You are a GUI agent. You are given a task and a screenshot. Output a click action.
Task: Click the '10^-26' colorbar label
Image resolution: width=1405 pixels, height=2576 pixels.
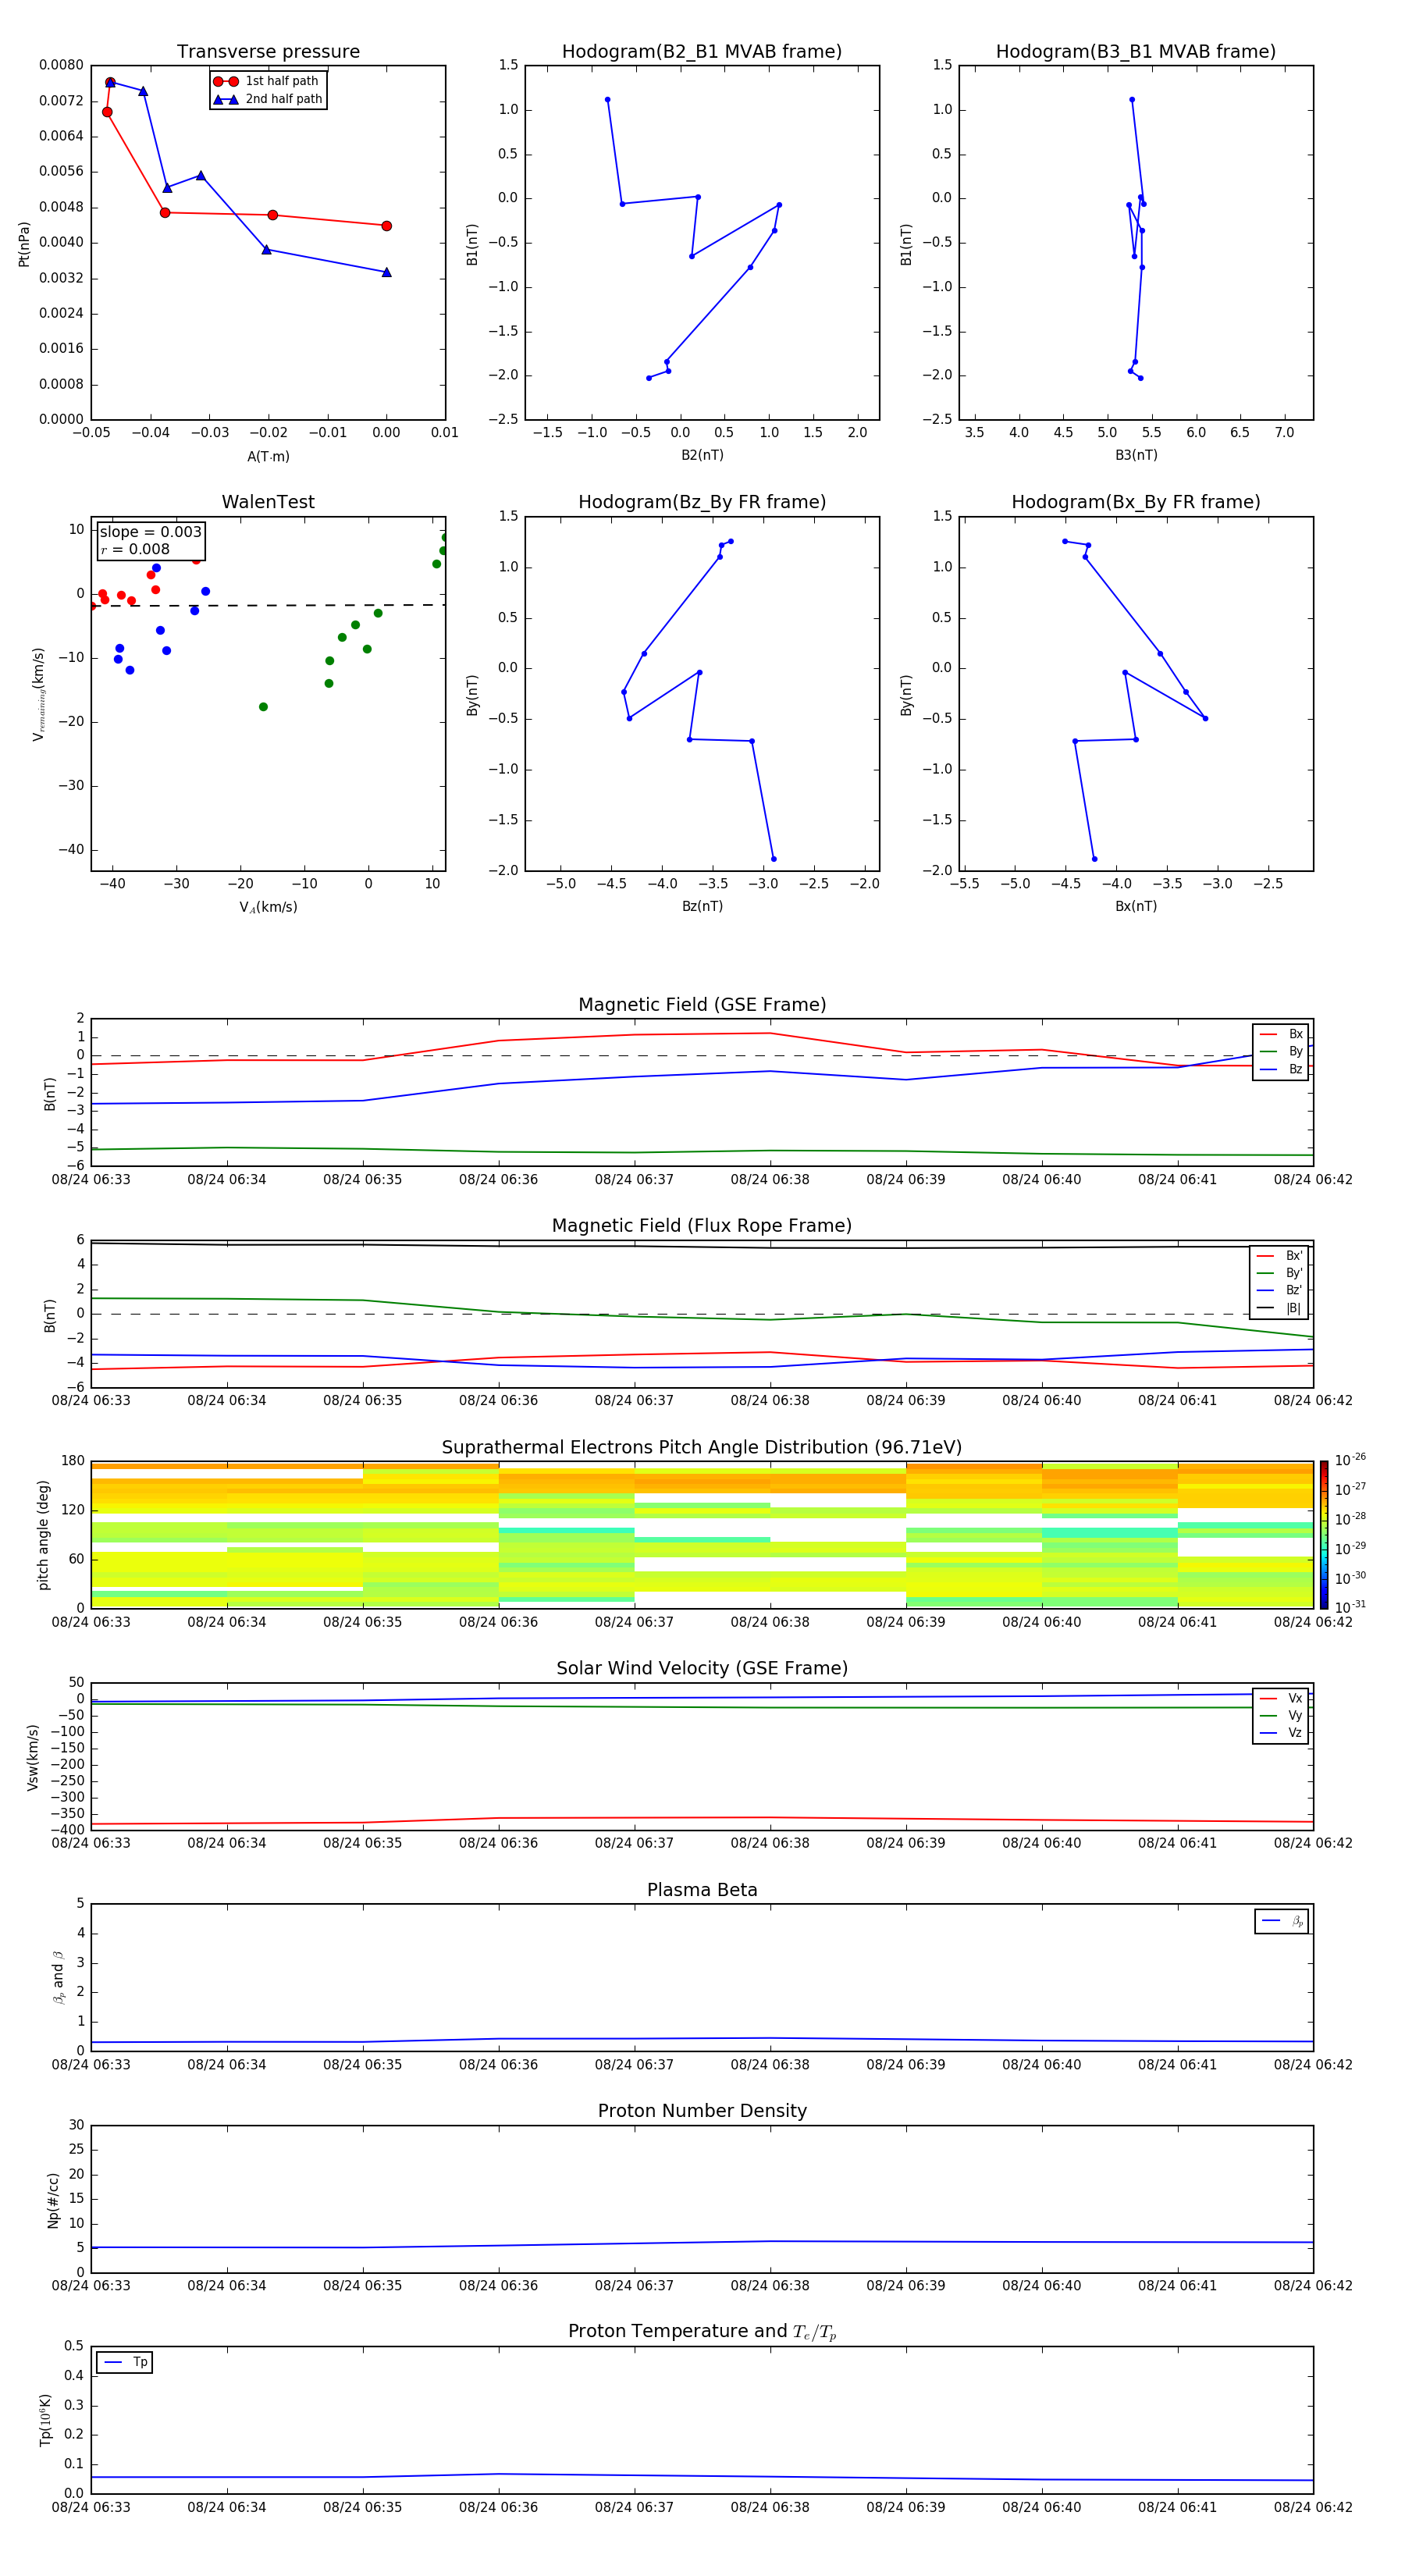1350,1460
